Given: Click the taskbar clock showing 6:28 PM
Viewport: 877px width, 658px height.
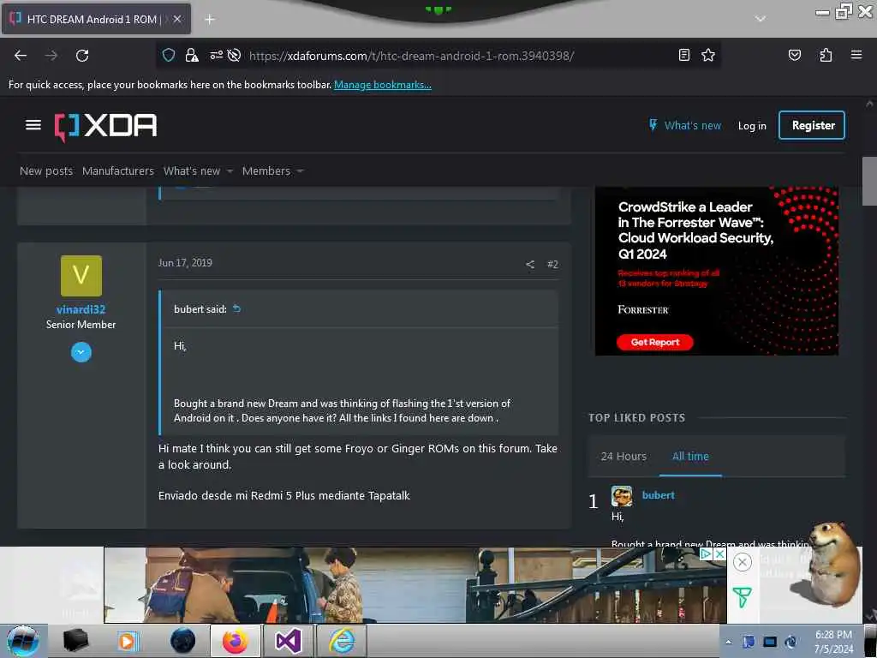Looking at the screenshot, I should tap(833, 642).
